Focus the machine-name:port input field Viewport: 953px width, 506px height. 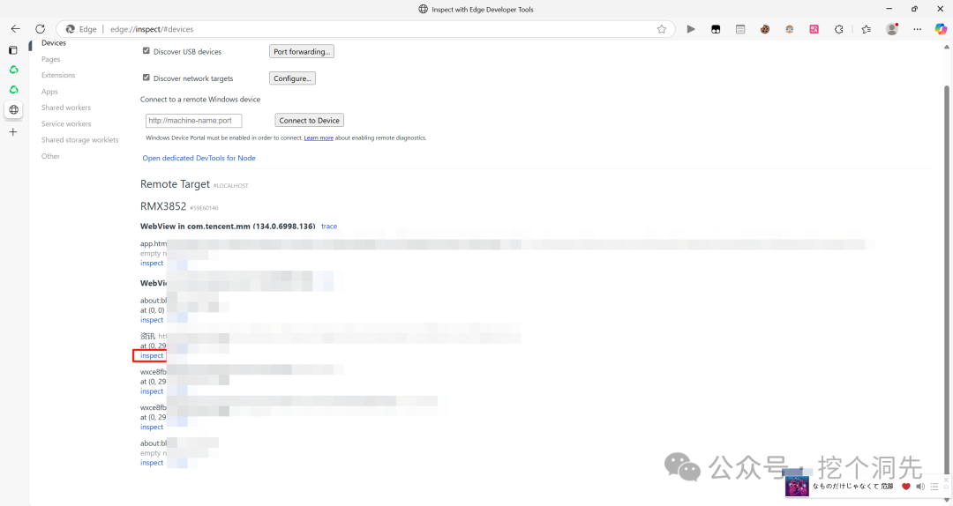(x=193, y=120)
